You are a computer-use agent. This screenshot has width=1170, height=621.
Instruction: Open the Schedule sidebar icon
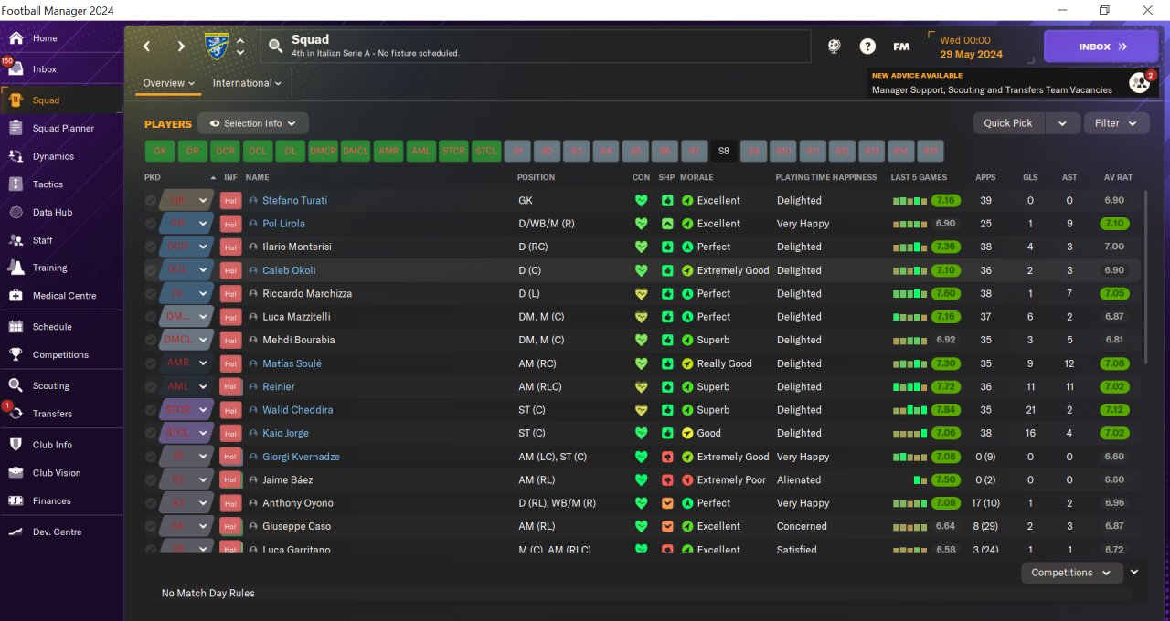tap(16, 327)
